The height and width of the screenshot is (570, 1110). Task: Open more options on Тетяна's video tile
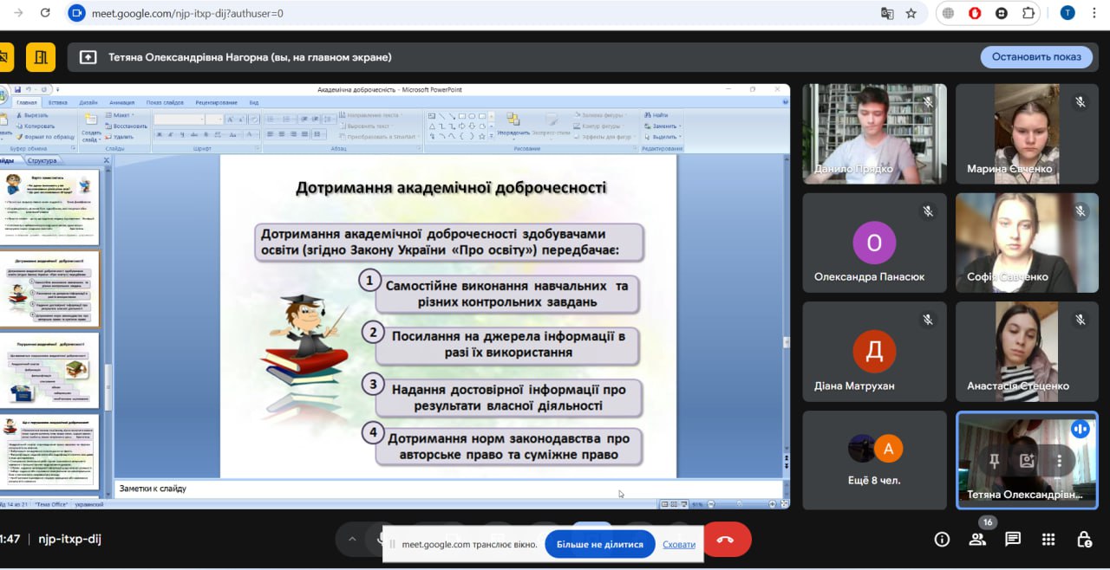click(1059, 461)
